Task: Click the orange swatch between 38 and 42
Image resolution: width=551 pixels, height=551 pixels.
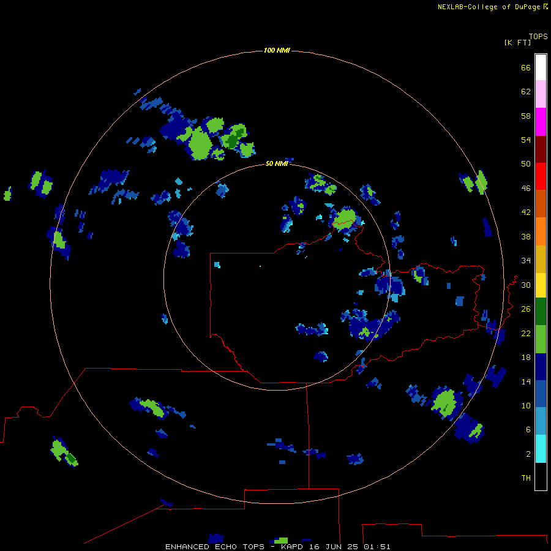Action: pos(541,231)
